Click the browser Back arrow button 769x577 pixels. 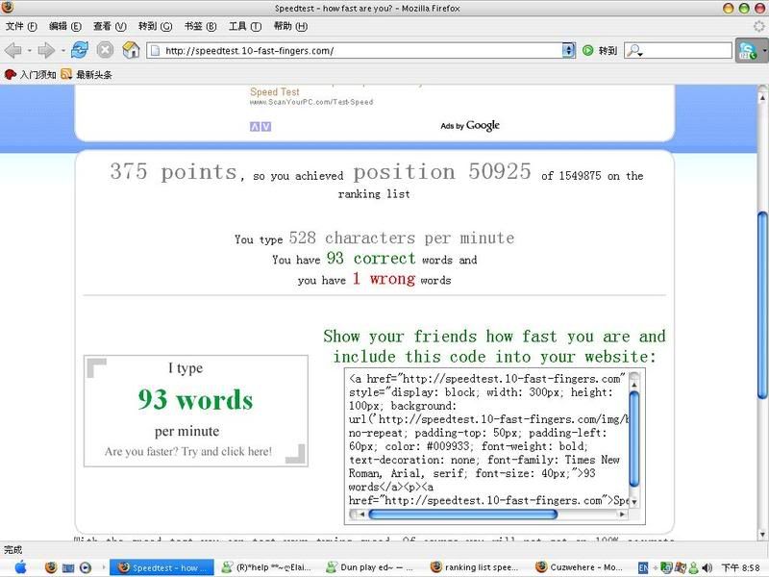pos(13,50)
